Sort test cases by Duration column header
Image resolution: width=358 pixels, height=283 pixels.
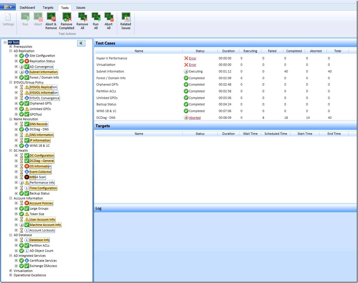pyautogui.click(x=228, y=51)
